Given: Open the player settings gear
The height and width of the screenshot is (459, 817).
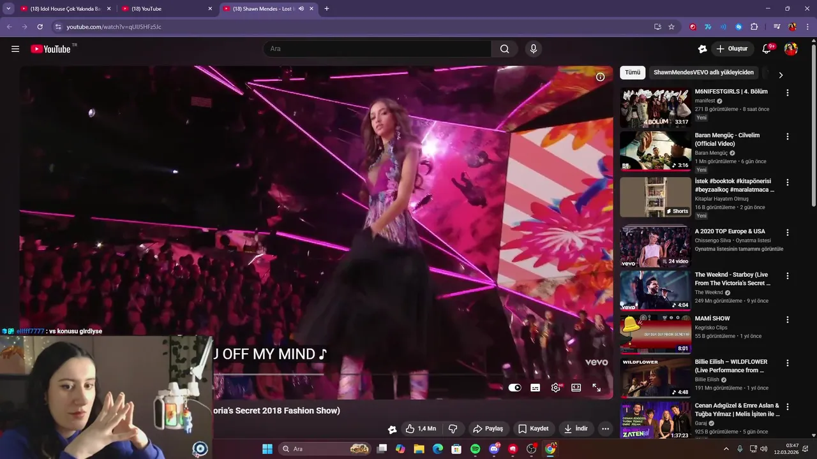Looking at the screenshot, I should (x=556, y=388).
